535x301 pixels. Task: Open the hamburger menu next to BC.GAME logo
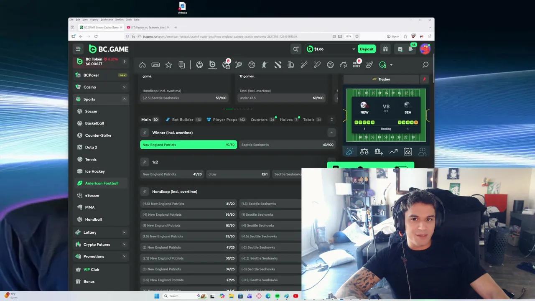[78, 49]
